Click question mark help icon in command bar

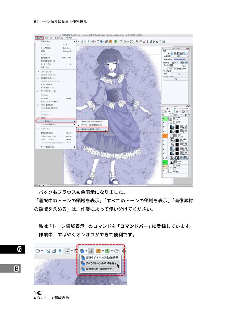(137, 41)
